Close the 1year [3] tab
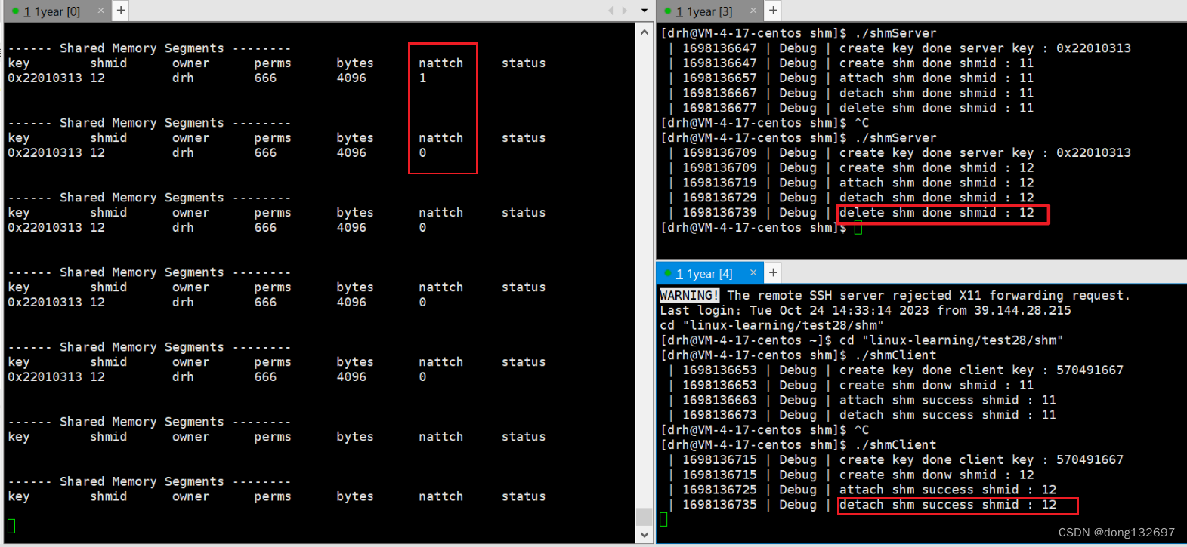Screen dimensions: 1187x547 point(753,11)
